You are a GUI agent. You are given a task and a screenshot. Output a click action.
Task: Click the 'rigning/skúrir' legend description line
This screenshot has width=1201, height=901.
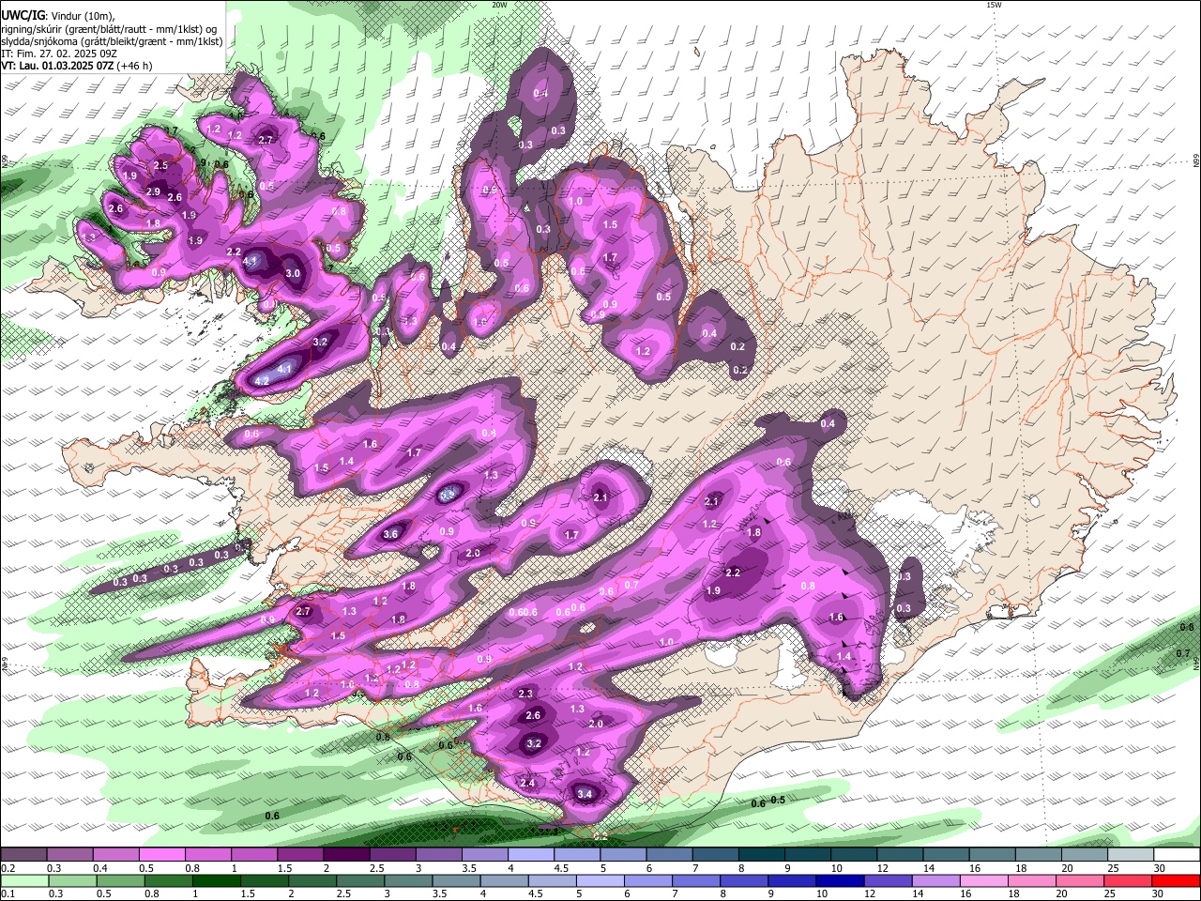pyautogui.click(x=109, y=29)
